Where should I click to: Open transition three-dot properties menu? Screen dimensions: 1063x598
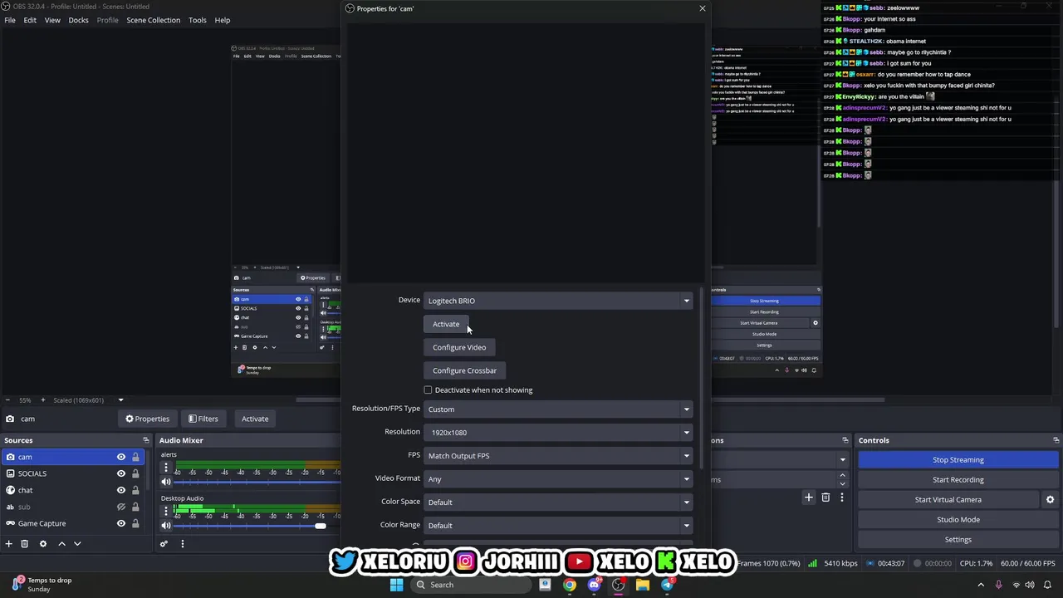coord(841,498)
